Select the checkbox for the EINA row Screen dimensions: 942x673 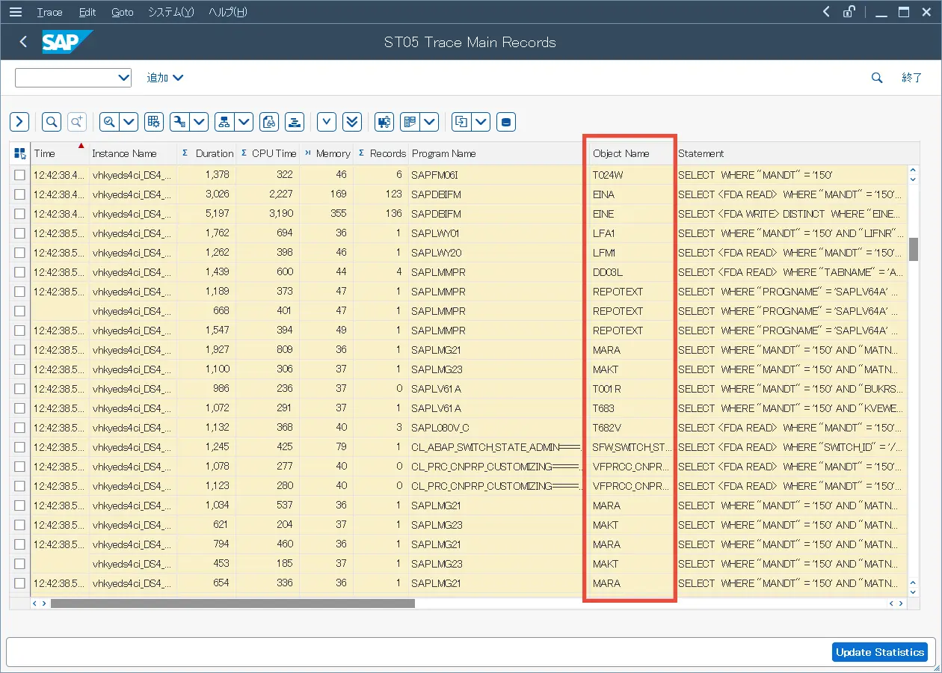pos(19,194)
